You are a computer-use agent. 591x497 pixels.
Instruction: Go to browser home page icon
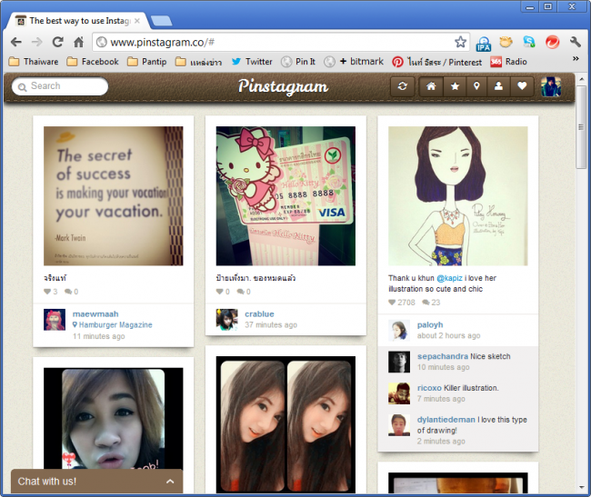(x=78, y=42)
